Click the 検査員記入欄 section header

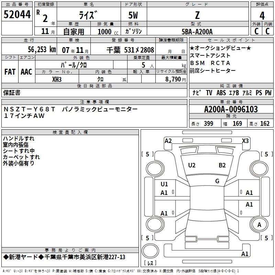coord(70,132)
